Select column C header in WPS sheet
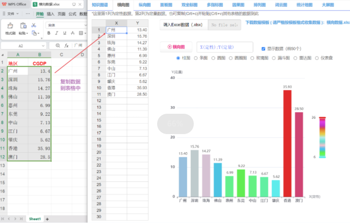Image resolution: width=350 pixels, height=223 pixels. coord(61,55)
